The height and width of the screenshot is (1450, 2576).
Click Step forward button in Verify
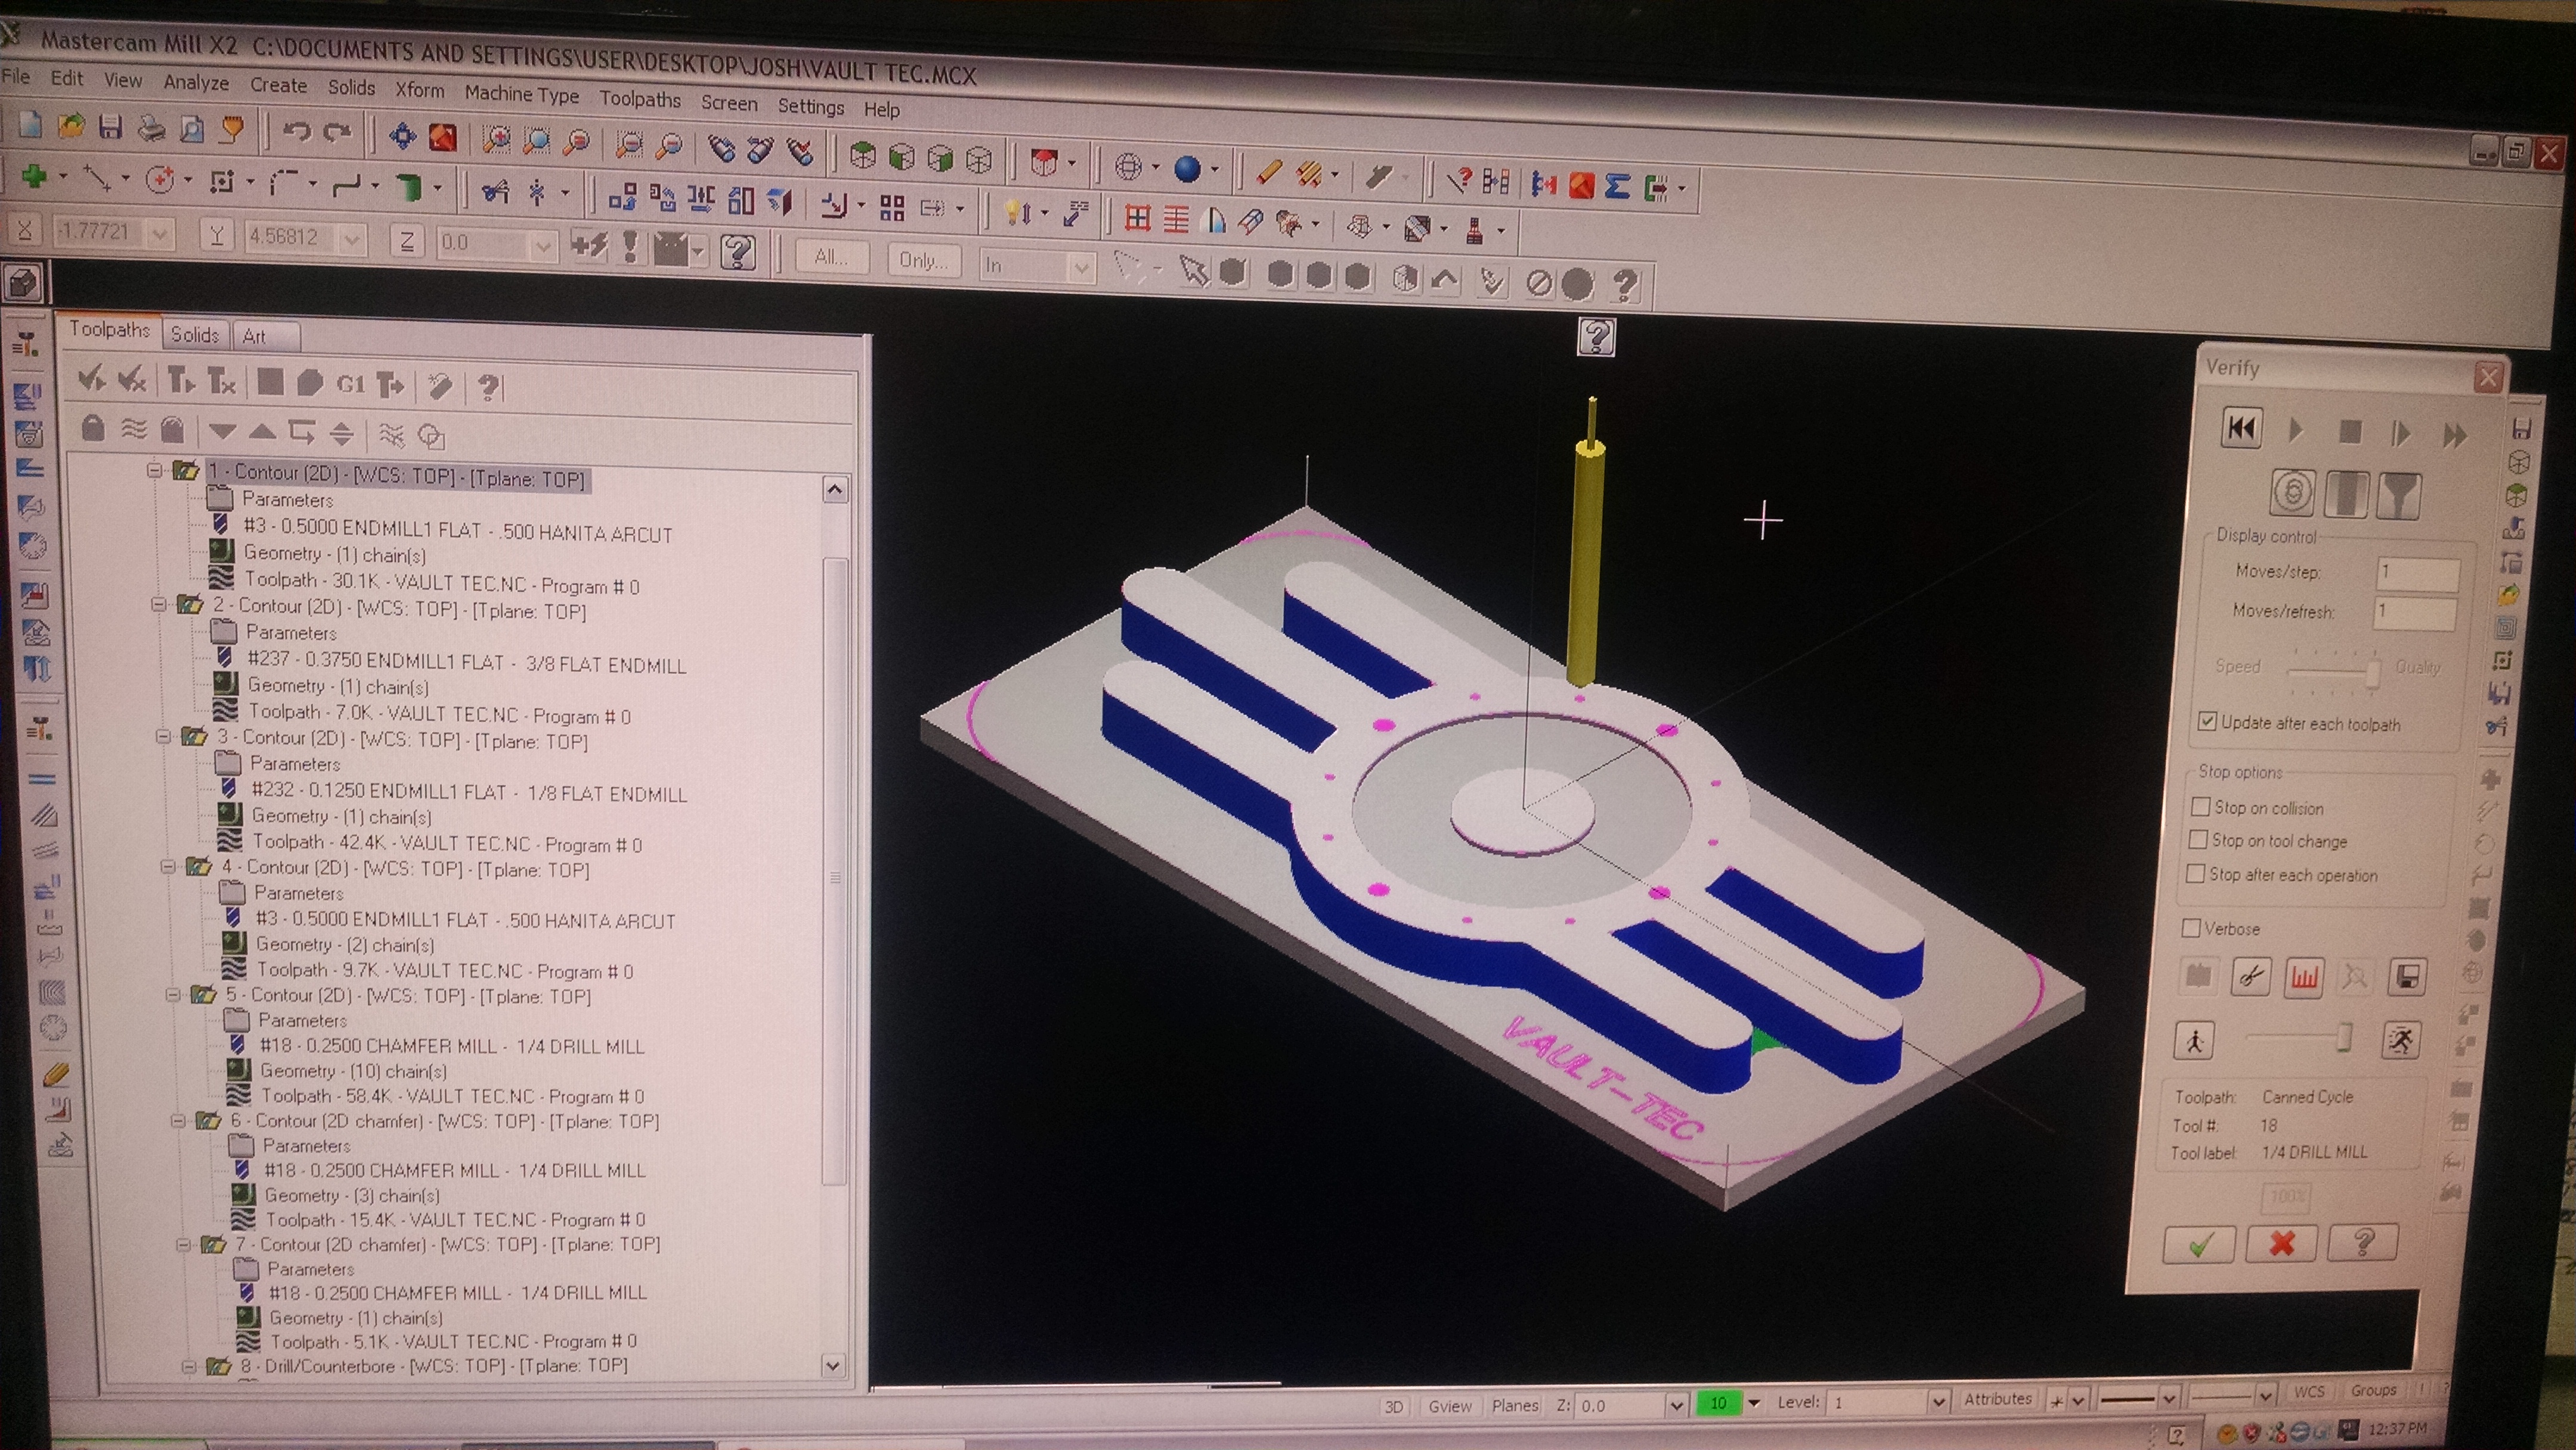pyautogui.click(x=2401, y=434)
